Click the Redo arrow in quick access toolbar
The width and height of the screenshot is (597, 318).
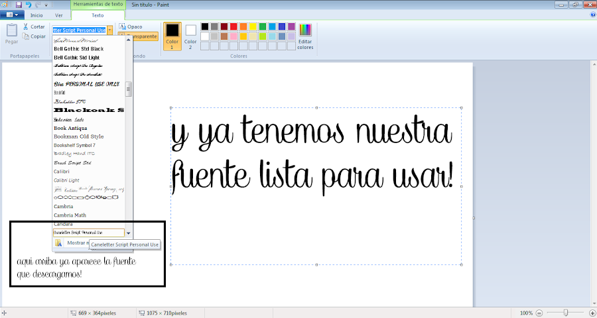pyautogui.click(x=37, y=5)
